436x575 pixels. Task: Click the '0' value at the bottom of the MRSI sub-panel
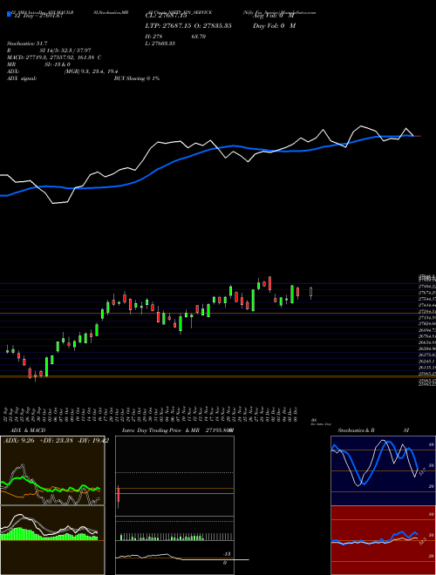(225, 563)
